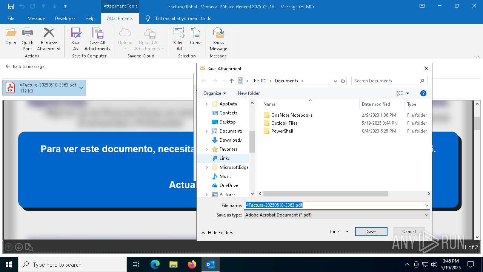Click the Save button in dialog
Screen dimensions: 483x272
click(x=371, y=232)
